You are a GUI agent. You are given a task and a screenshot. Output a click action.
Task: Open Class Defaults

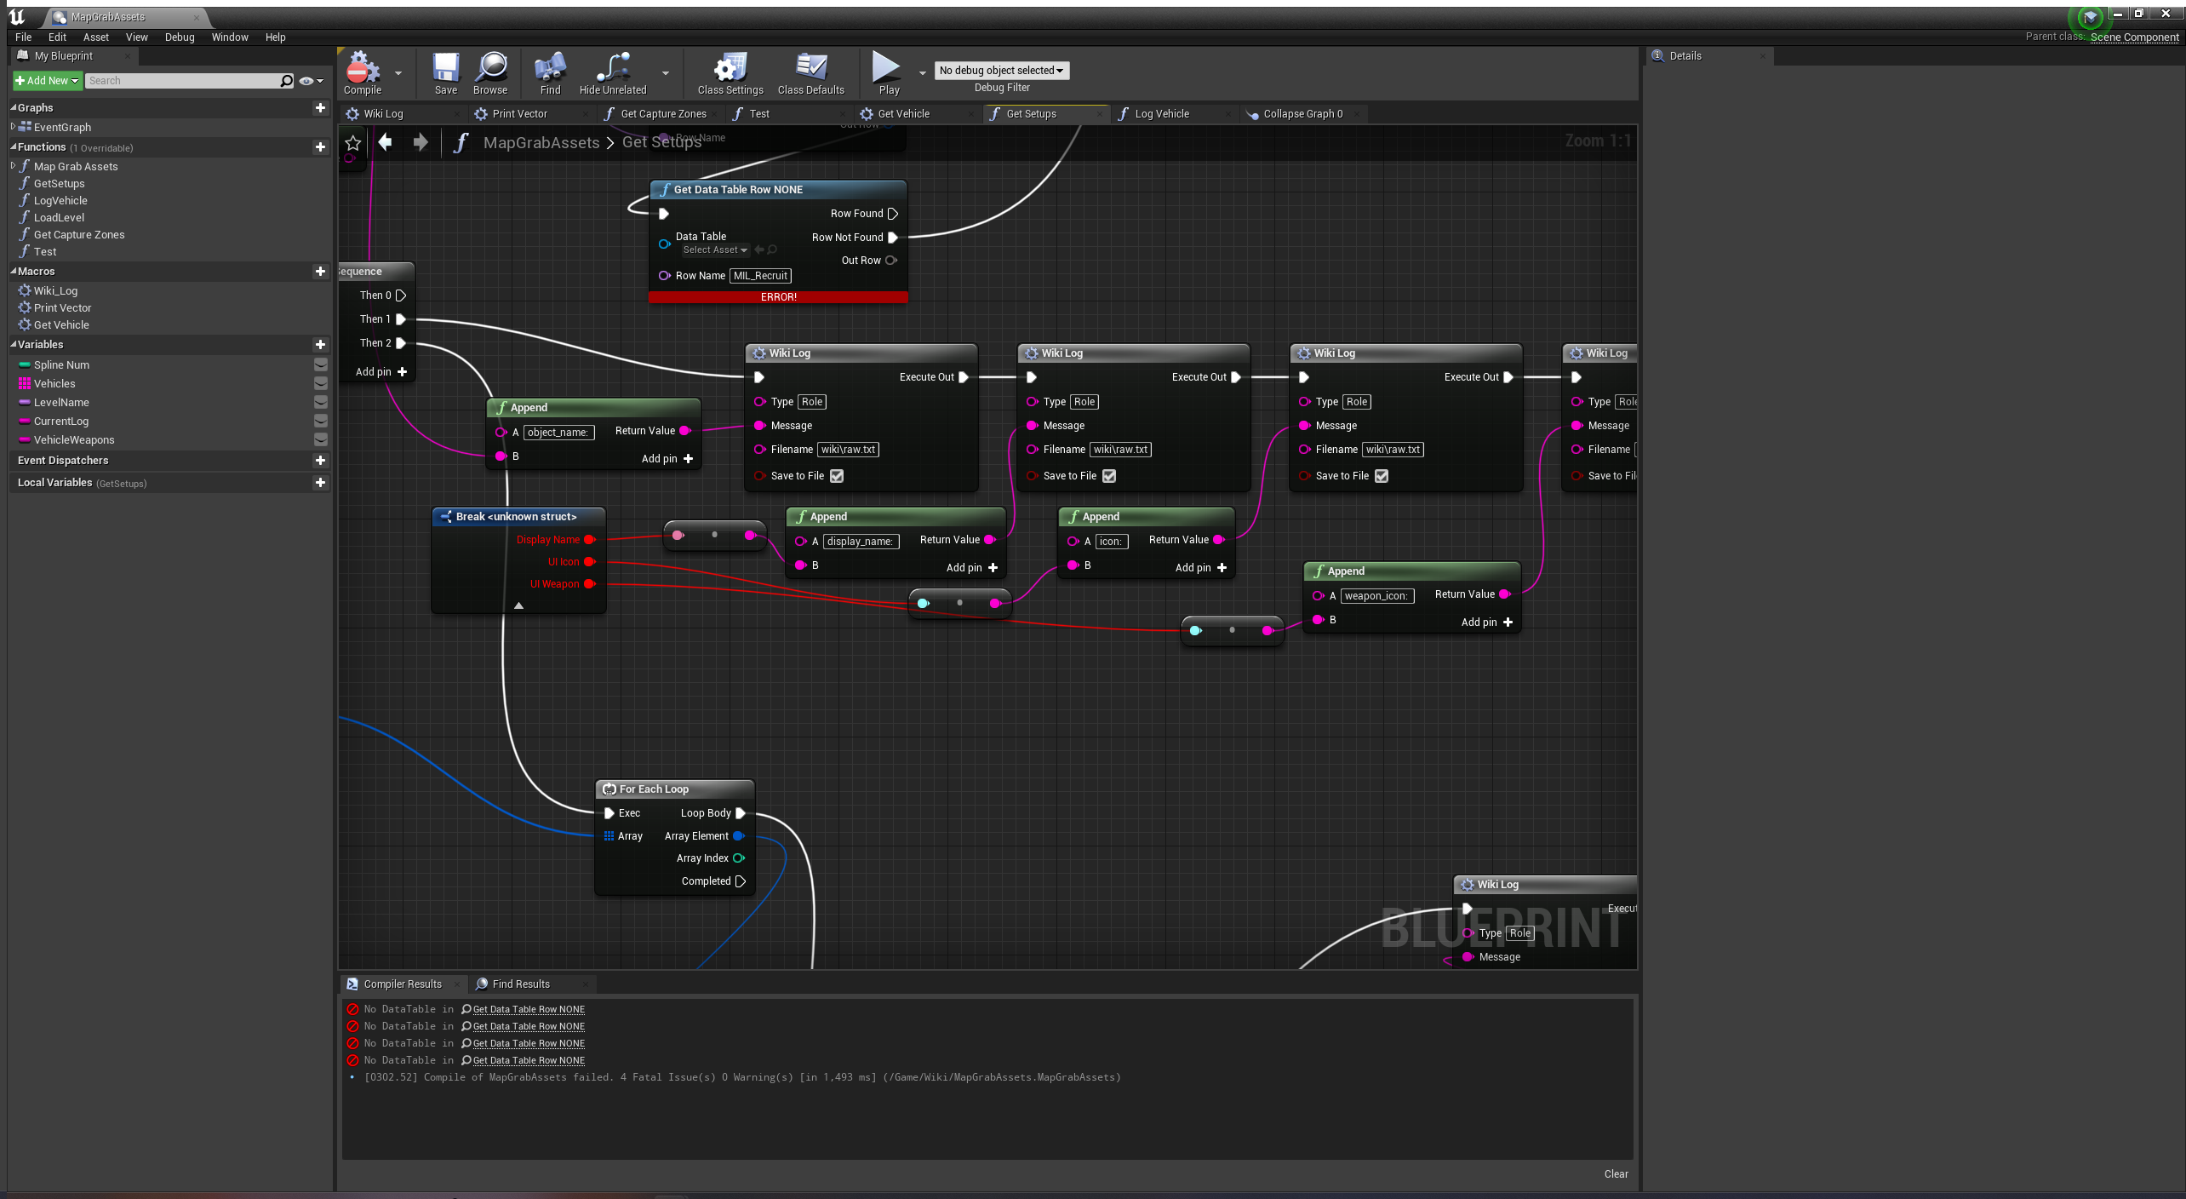pyautogui.click(x=810, y=73)
